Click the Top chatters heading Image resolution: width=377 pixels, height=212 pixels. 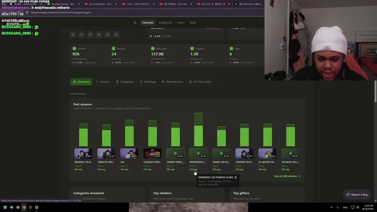coord(162,193)
